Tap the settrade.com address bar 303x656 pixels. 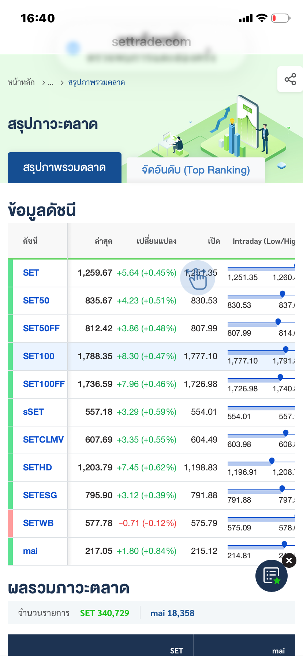coord(151,42)
